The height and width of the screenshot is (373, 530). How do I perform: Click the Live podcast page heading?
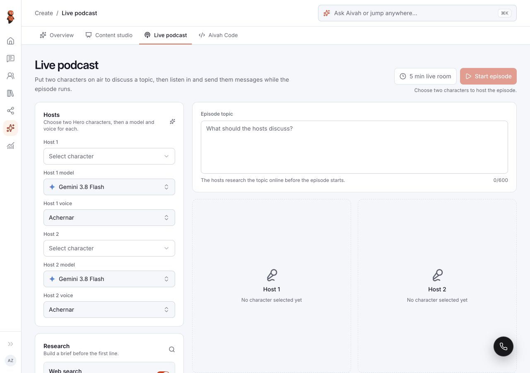click(x=67, y=65)
